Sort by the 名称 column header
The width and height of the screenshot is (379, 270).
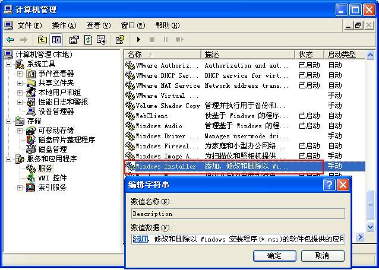[x=162, y=55]
